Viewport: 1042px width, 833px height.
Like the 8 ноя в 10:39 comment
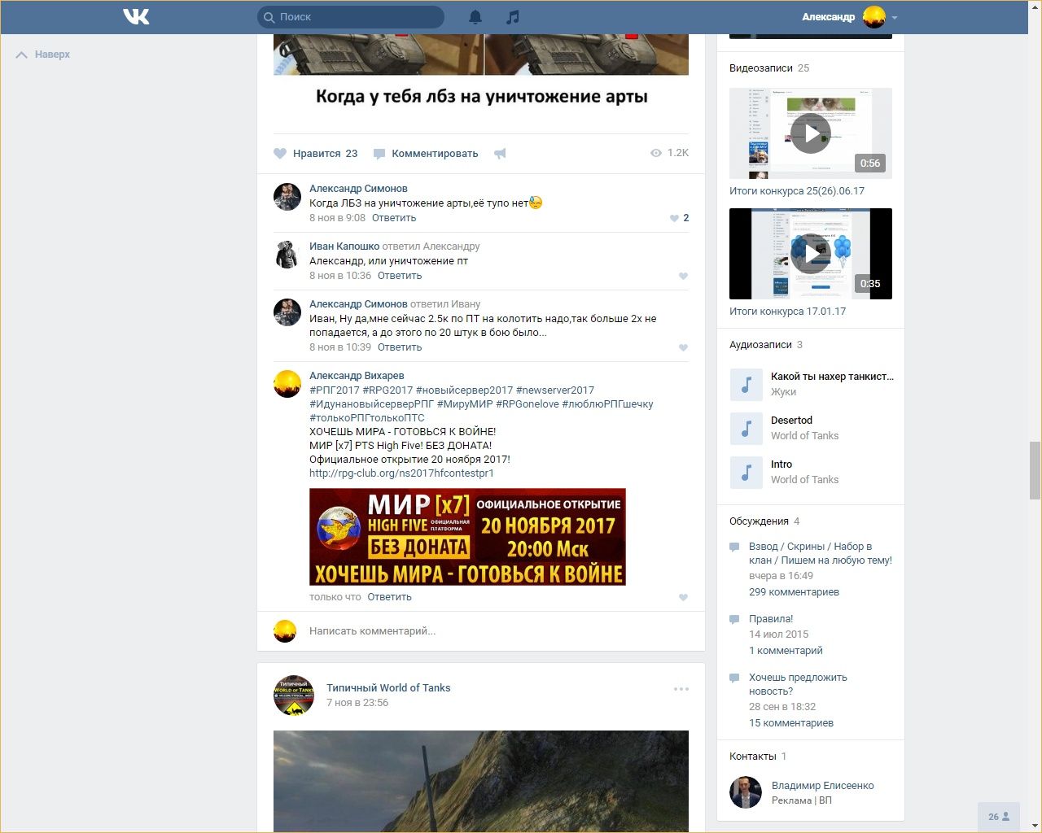[683, 347]
